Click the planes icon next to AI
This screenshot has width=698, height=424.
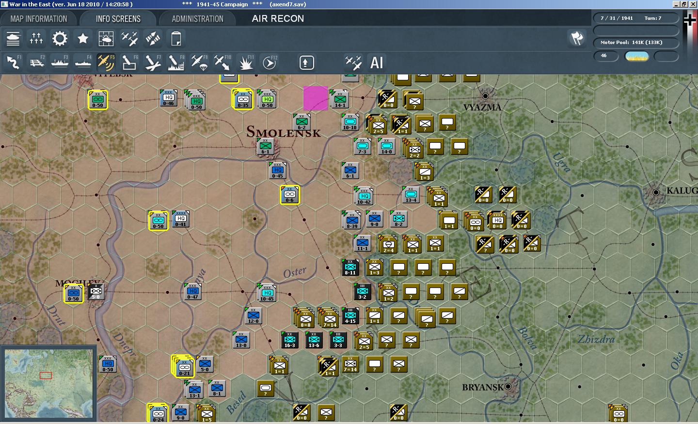click(x=353, y=62)
